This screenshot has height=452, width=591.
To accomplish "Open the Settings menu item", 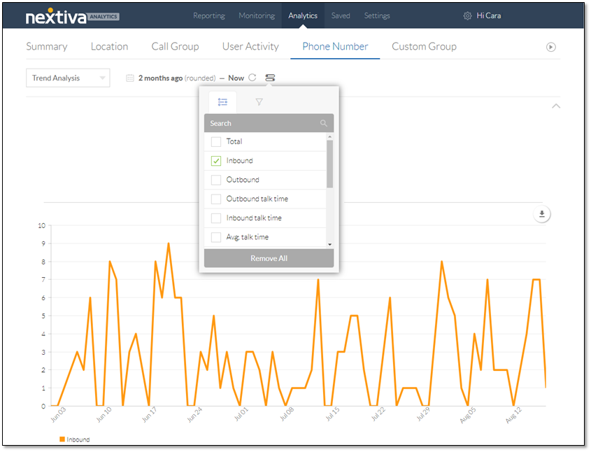I will tap(377, 16).
